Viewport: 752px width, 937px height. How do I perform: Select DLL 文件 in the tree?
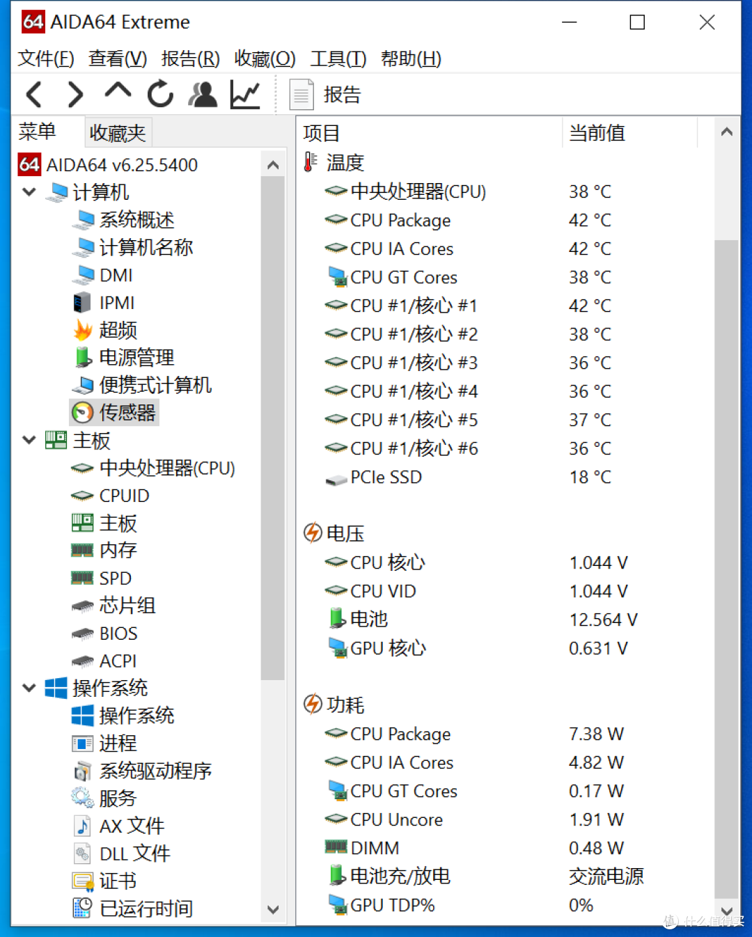click(x=134, y=853)
